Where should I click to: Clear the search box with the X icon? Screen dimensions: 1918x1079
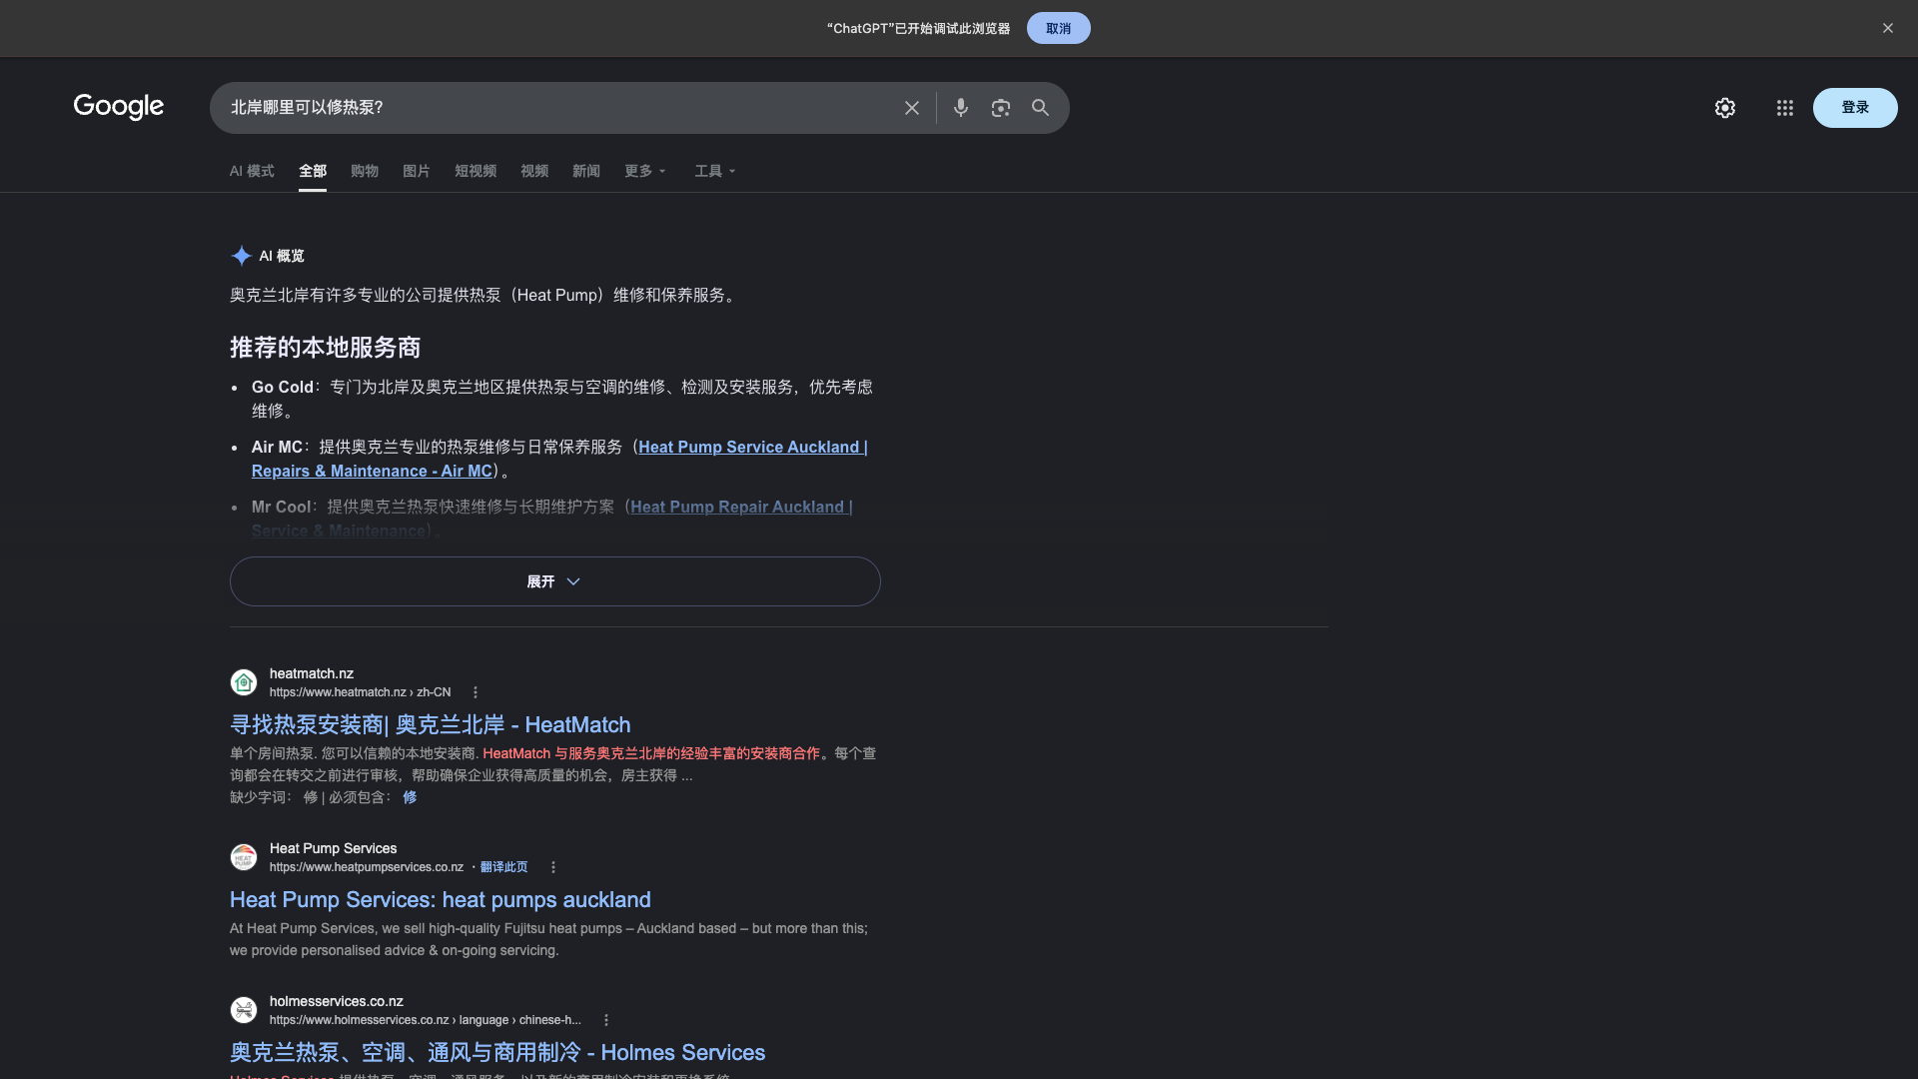pyautogui.click(x=911, y=108)
